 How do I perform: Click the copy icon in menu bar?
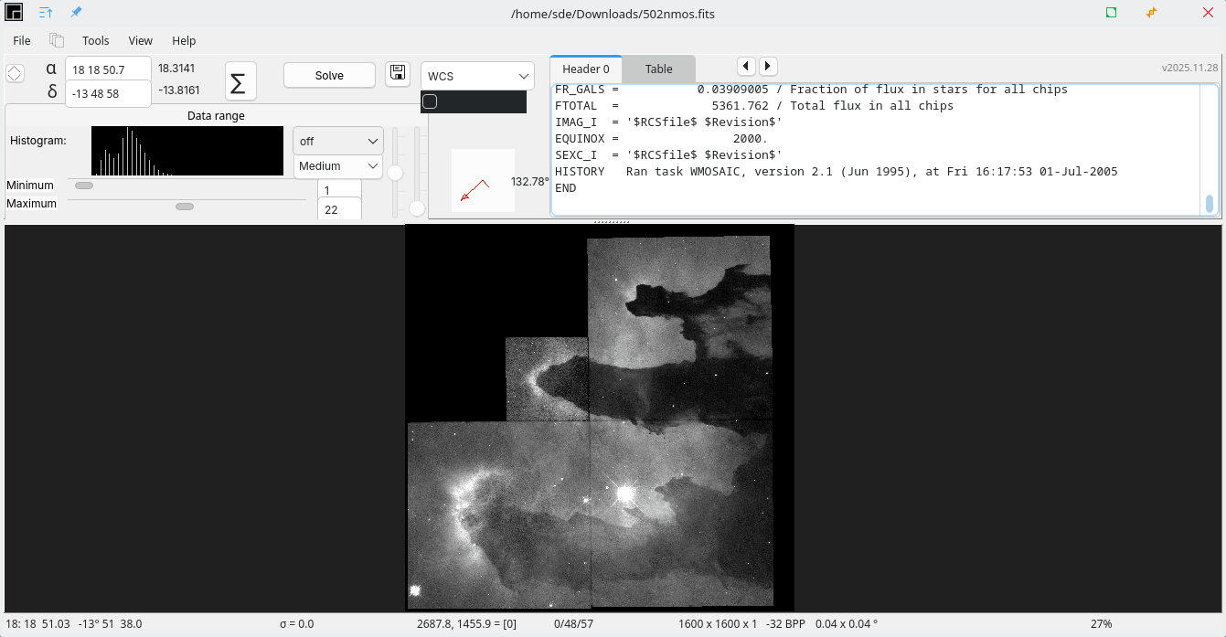coord(57,40)
